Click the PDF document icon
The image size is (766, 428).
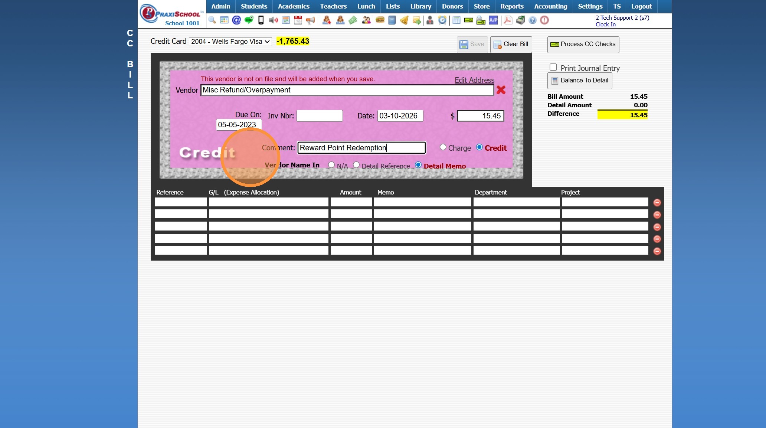(508, 20)
